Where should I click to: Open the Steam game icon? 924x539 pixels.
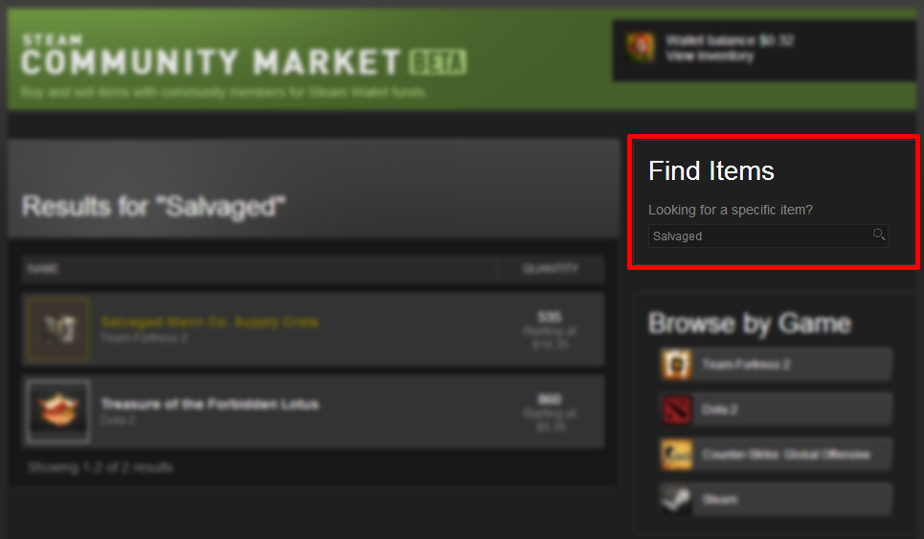coord(676,500)
